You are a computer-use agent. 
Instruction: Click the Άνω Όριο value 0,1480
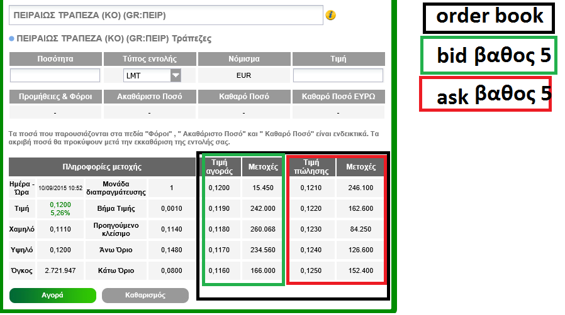click(172, 250)
